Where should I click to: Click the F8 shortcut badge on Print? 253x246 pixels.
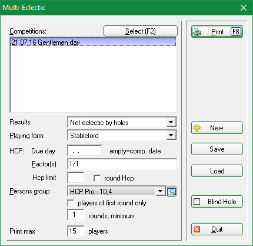[235, 32]
